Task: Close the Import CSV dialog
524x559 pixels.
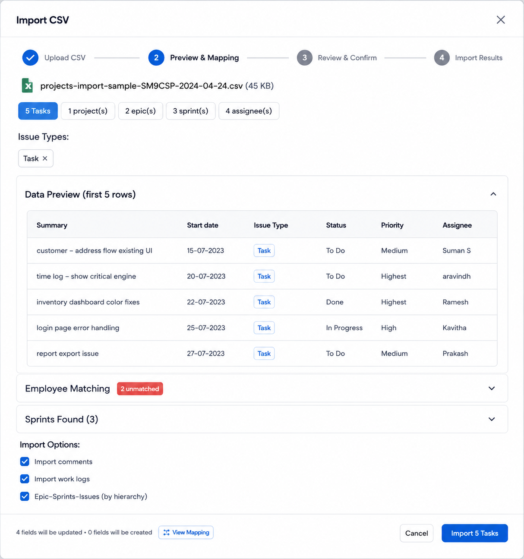Action: pyautogui.click(x=501, y=20)
